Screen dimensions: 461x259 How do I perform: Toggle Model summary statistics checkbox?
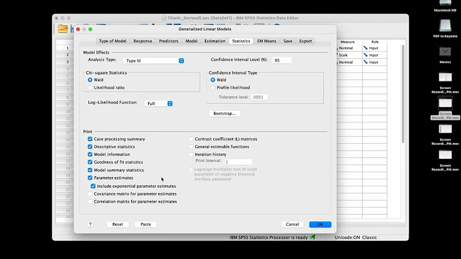(90, 170)
